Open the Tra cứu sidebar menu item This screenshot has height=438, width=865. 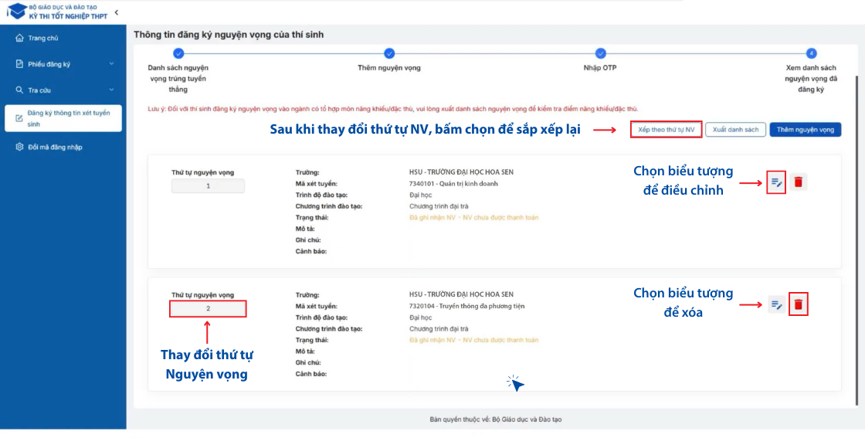click(x=40, y=90)
